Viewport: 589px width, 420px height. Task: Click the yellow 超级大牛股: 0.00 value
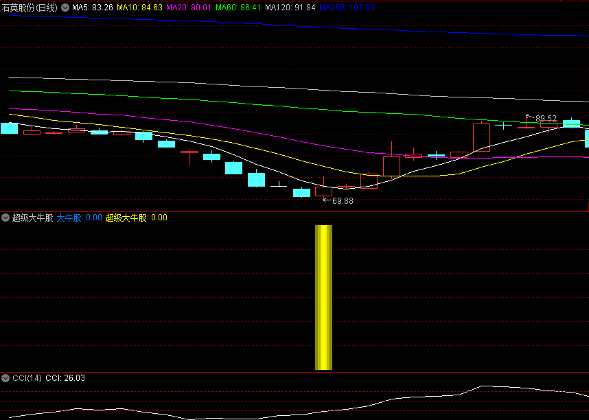[x=137, y=218]
